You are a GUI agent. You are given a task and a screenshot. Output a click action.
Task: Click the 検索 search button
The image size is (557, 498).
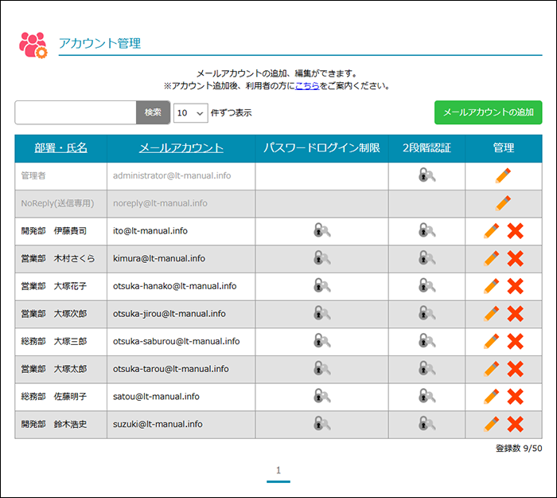[x=153, y=112]
